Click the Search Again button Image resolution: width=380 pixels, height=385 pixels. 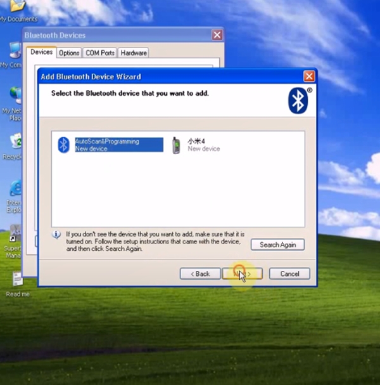pos(277,245)
